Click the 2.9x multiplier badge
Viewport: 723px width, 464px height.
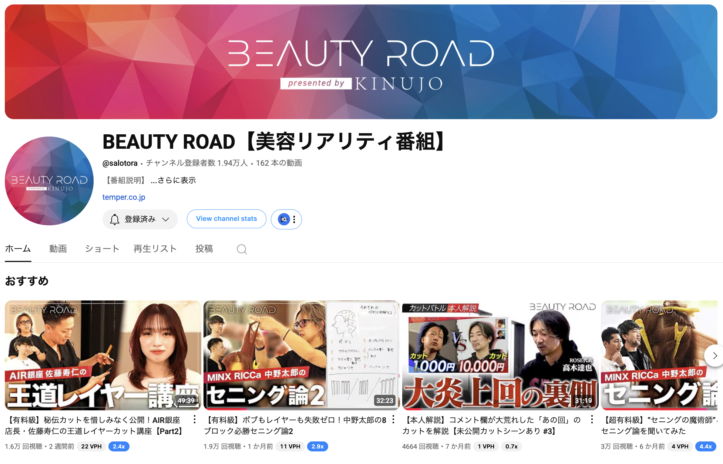317,447
